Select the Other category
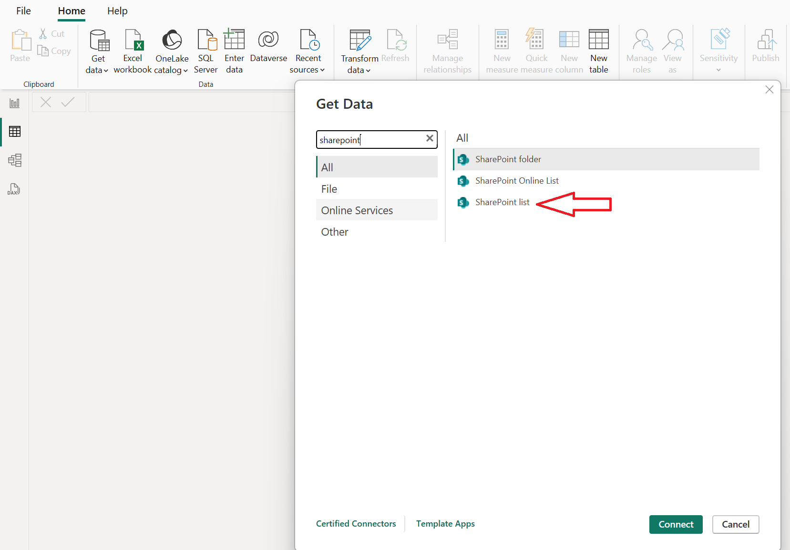This screenshot has height=550, width=790. point(377,232)
